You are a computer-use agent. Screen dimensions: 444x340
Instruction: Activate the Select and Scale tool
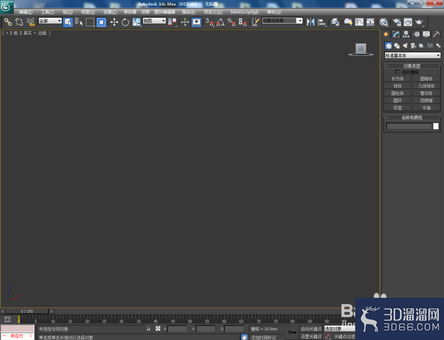pos(136,22)
